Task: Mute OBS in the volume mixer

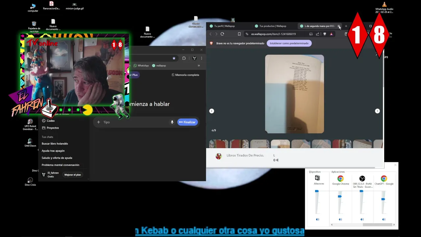Action: (x=362, y=220)
